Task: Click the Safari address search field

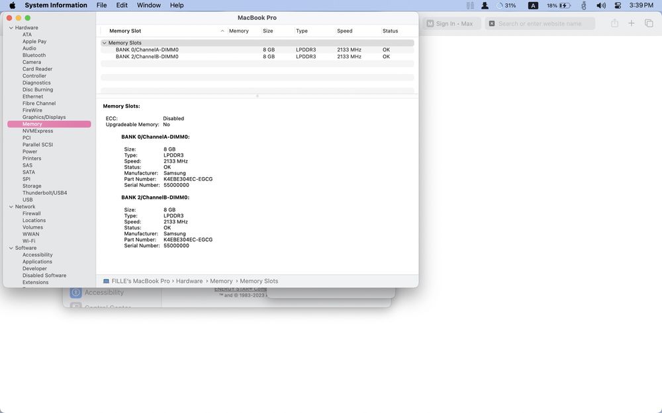Action: pyautogui.click(x=540, y=24)
